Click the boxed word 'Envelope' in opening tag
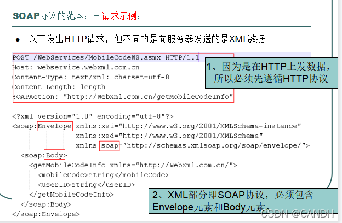The height and width of the screenshot is (223, 342). click(x=55, y=126)
